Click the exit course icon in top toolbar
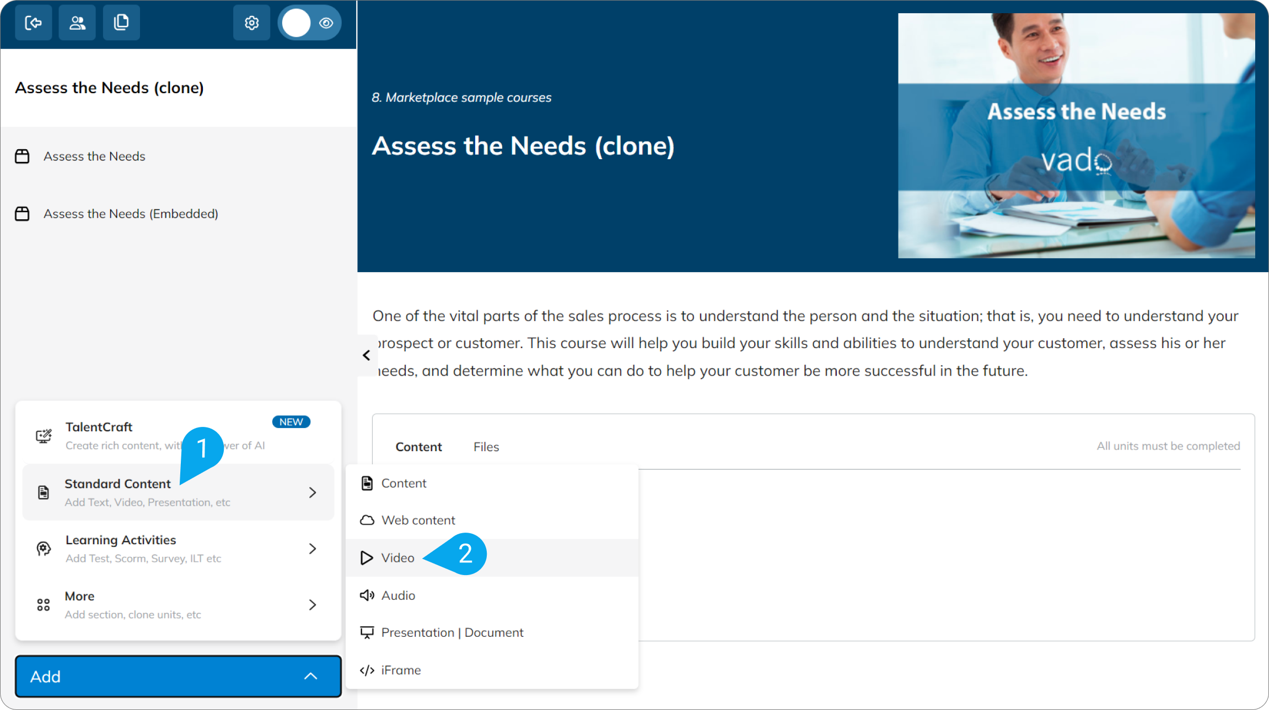Image resolution: width=1269 pixels, height=710 pixels. (33, 23)
